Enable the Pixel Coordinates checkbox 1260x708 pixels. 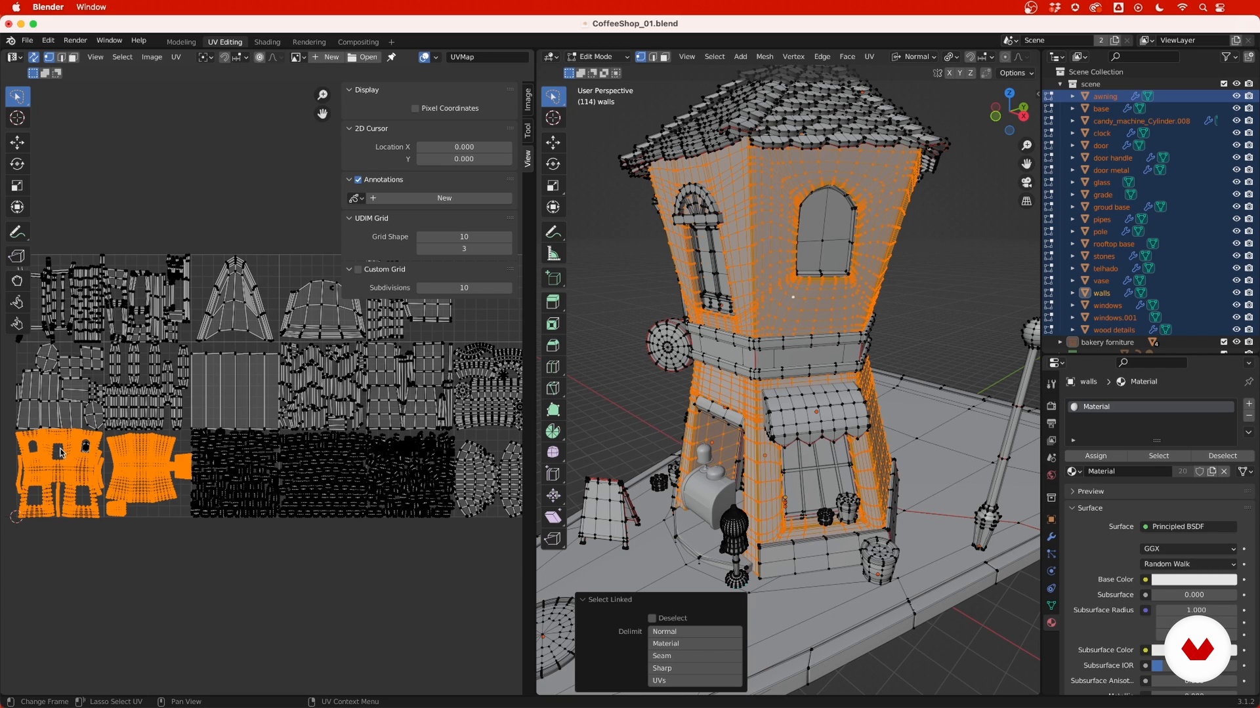coord(415,108)
